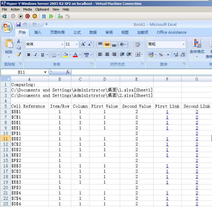
Task: Toggle Bold formatting
Action: [29, 55]
